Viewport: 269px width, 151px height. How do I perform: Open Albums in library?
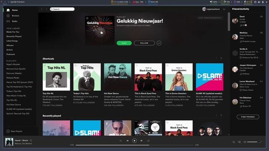point(10,45)
